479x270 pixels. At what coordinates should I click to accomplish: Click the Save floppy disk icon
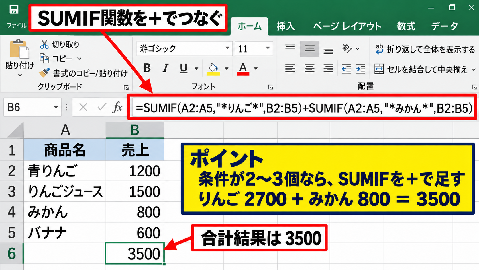(14, 9)
